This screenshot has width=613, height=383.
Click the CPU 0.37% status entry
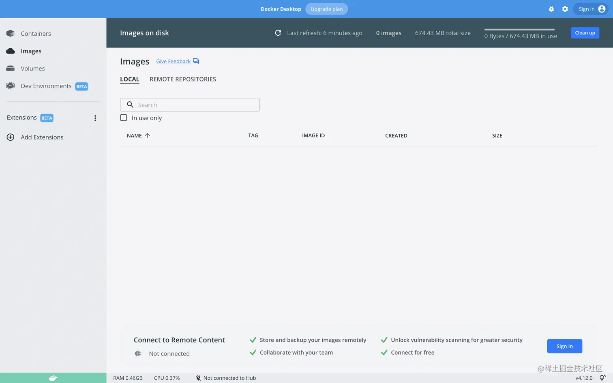167,378
